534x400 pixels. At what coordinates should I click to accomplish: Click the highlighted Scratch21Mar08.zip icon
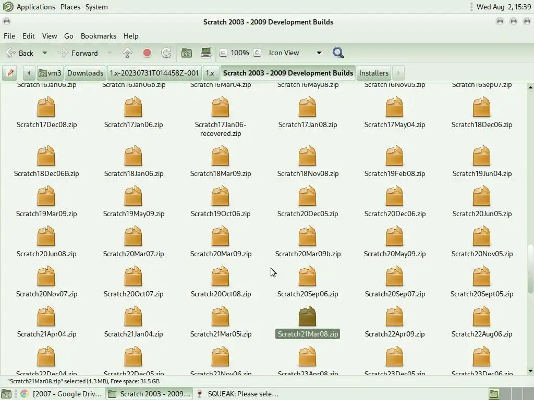(308, 316)
